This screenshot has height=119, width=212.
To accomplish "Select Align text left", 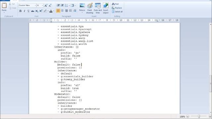I will click(58, 11).
